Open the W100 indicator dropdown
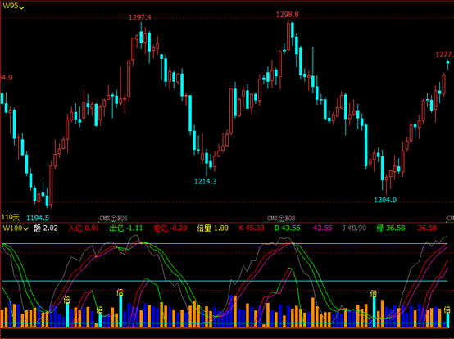 point(16,228)
